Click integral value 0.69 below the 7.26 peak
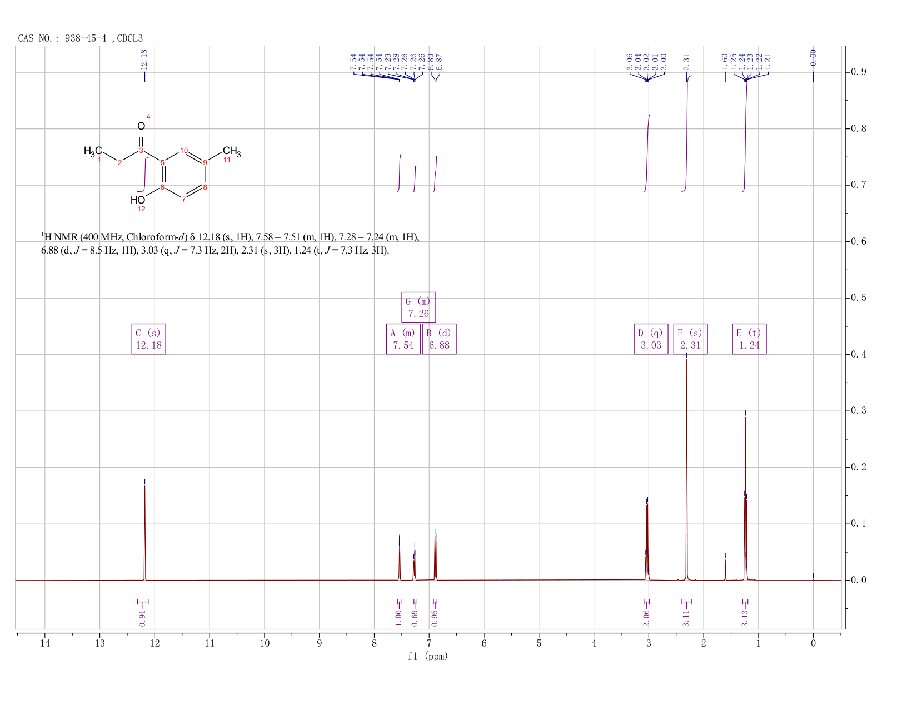This screenshot has width=917, height=709. click(415, 617)
